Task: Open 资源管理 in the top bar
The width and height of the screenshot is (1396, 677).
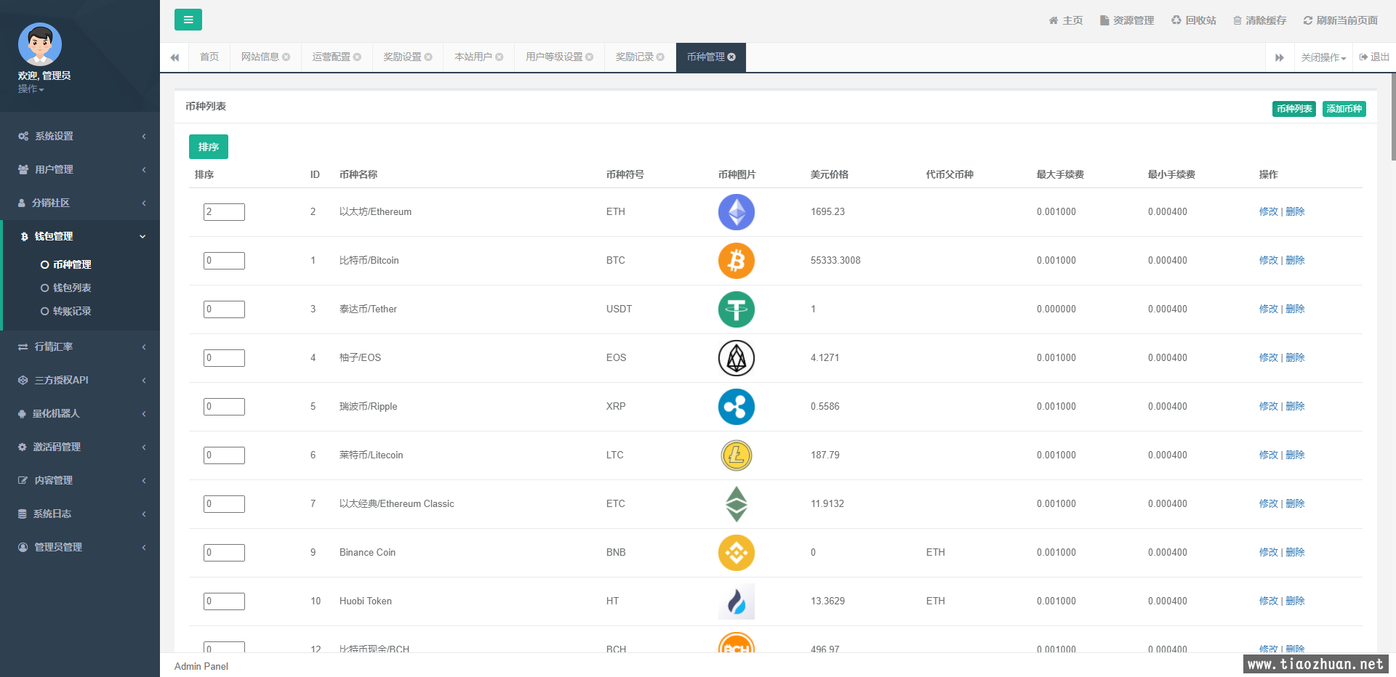Action: pyautogui.click(x=1127, y=20)
